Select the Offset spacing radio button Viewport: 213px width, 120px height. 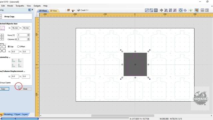point(18,47)
